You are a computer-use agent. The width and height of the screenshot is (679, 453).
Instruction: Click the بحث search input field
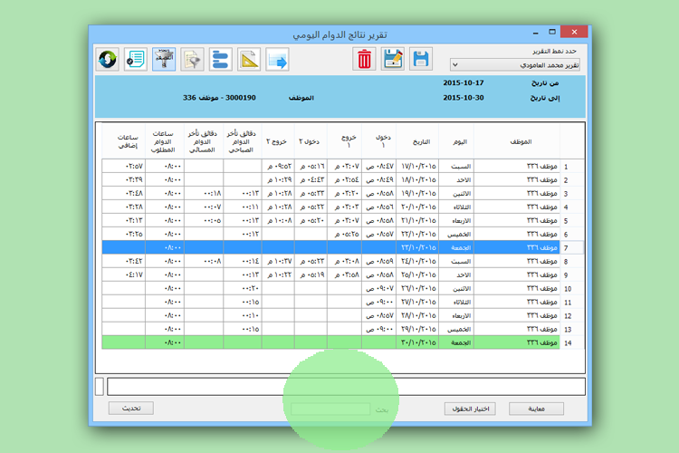click(330, 410)
